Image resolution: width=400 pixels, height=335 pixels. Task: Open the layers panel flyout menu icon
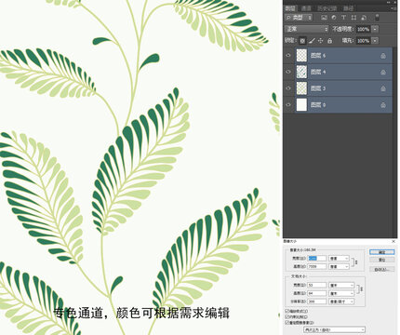(393, 8)
